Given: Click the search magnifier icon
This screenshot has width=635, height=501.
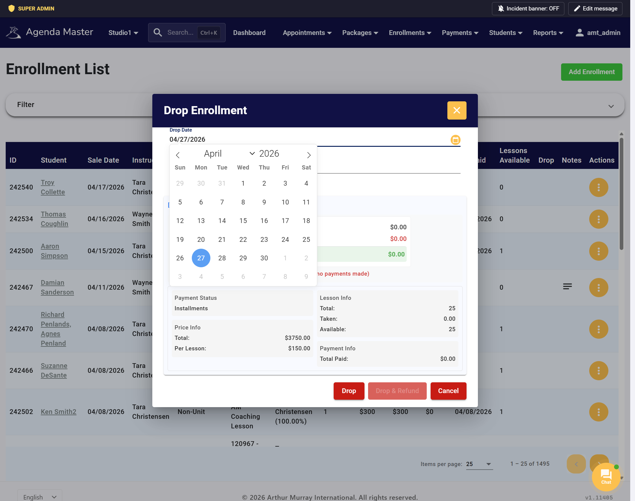Looking at the screenshot, I should pyautogui.click(x=158, y=33).
